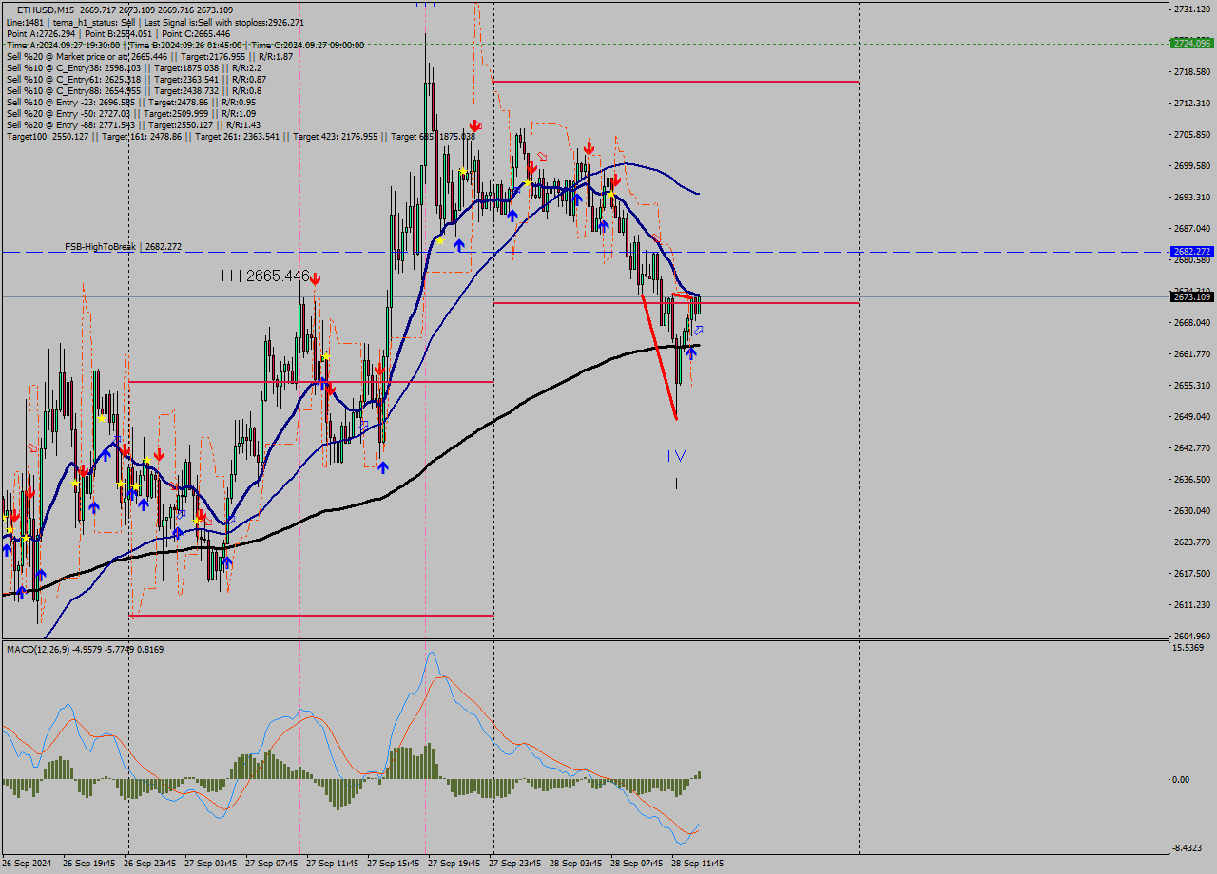Select the FSB-HighToBreak 2682.272 label

click(x=123, y=247)
